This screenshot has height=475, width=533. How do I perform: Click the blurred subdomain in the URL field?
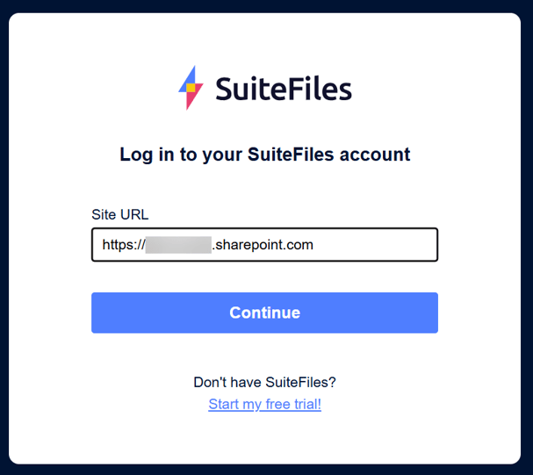click(x=178, y=245)
